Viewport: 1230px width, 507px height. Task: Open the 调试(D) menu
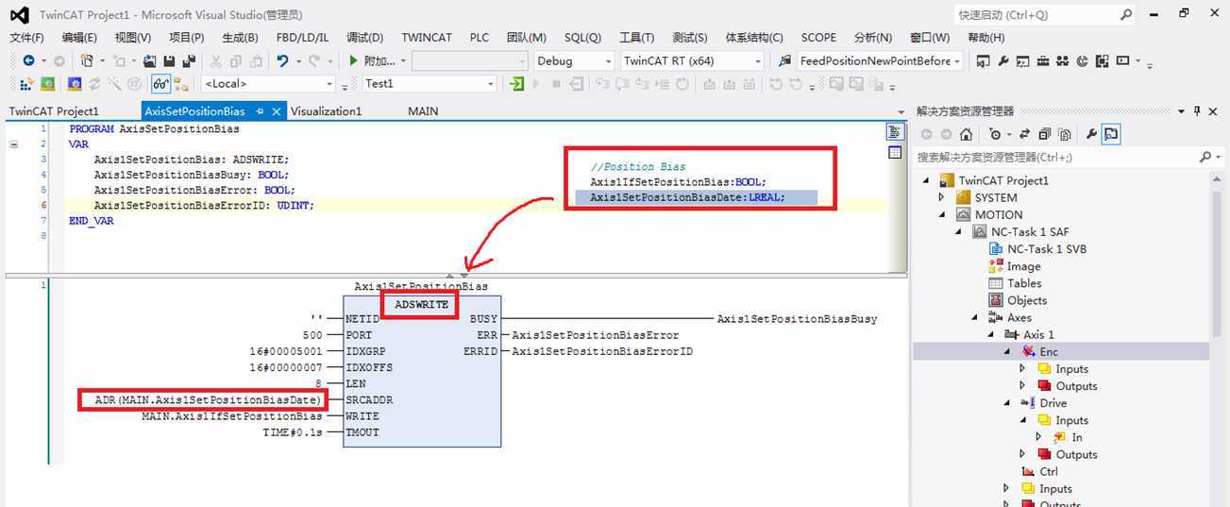click(x=364, y=38)
